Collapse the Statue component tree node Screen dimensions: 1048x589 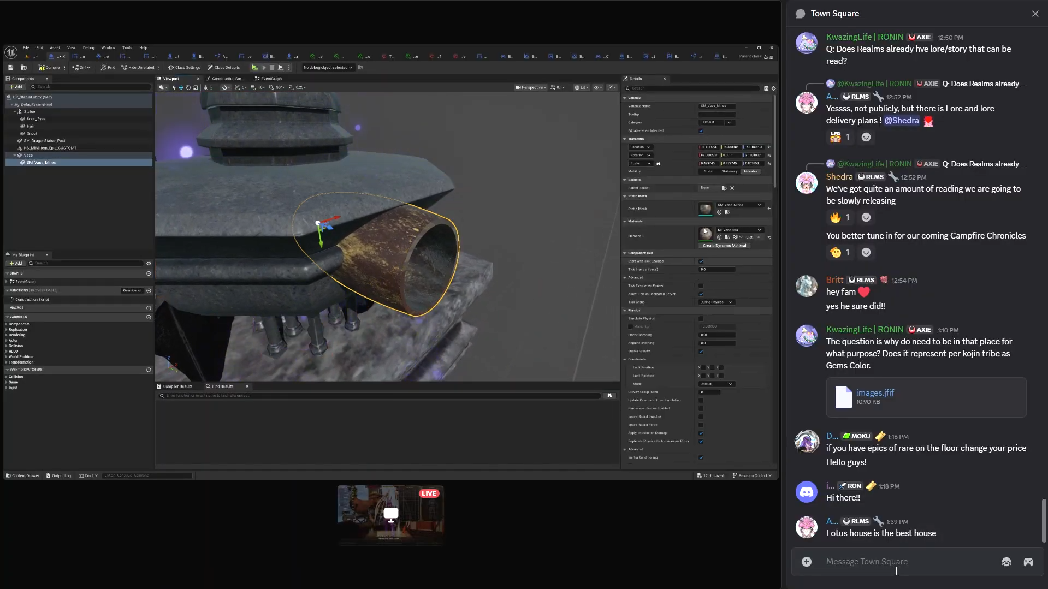tap(15, 111)
